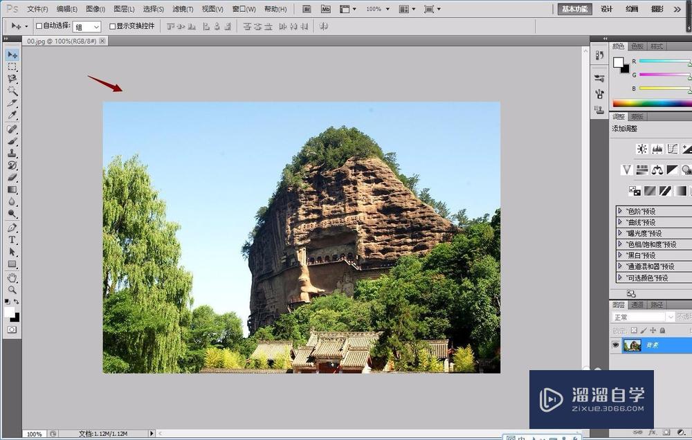
Task: Toggle lock image pixels
Action: click(644, 331)
